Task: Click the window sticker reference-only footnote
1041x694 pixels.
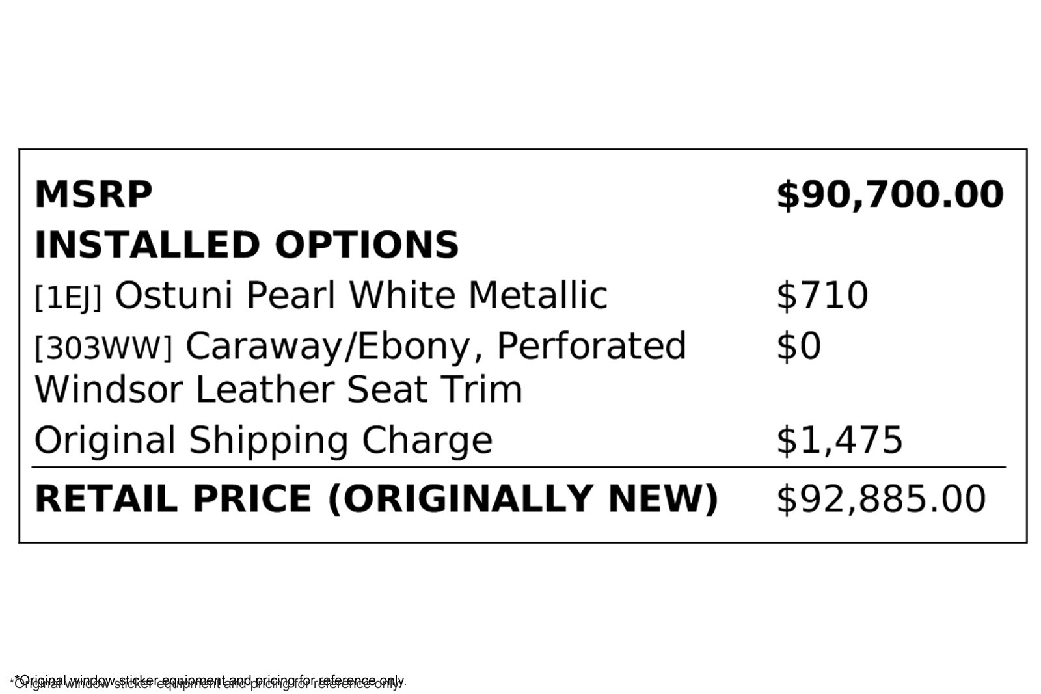Action: coord(208,681)
